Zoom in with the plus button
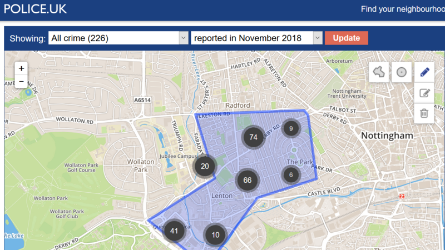The width and height of the screenshot is (445, 250). (x=21, y=68)
